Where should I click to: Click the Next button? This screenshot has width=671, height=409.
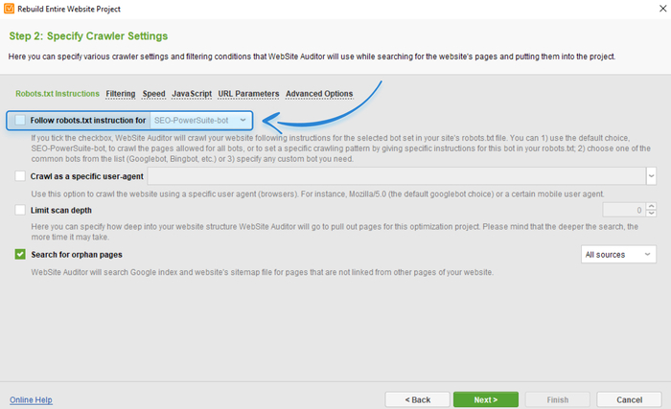tap(486, 399)
